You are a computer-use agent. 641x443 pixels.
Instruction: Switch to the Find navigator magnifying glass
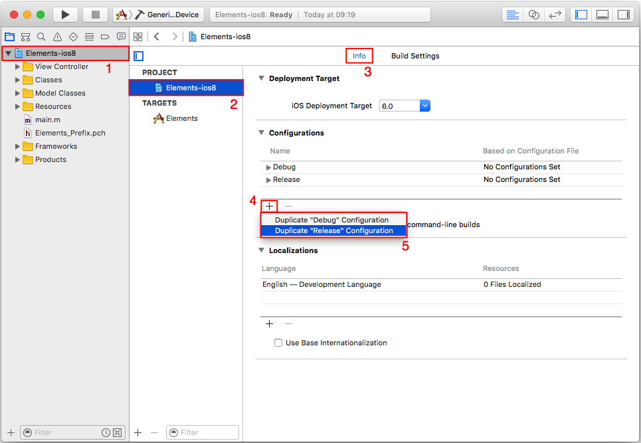[x=41, y=37]
